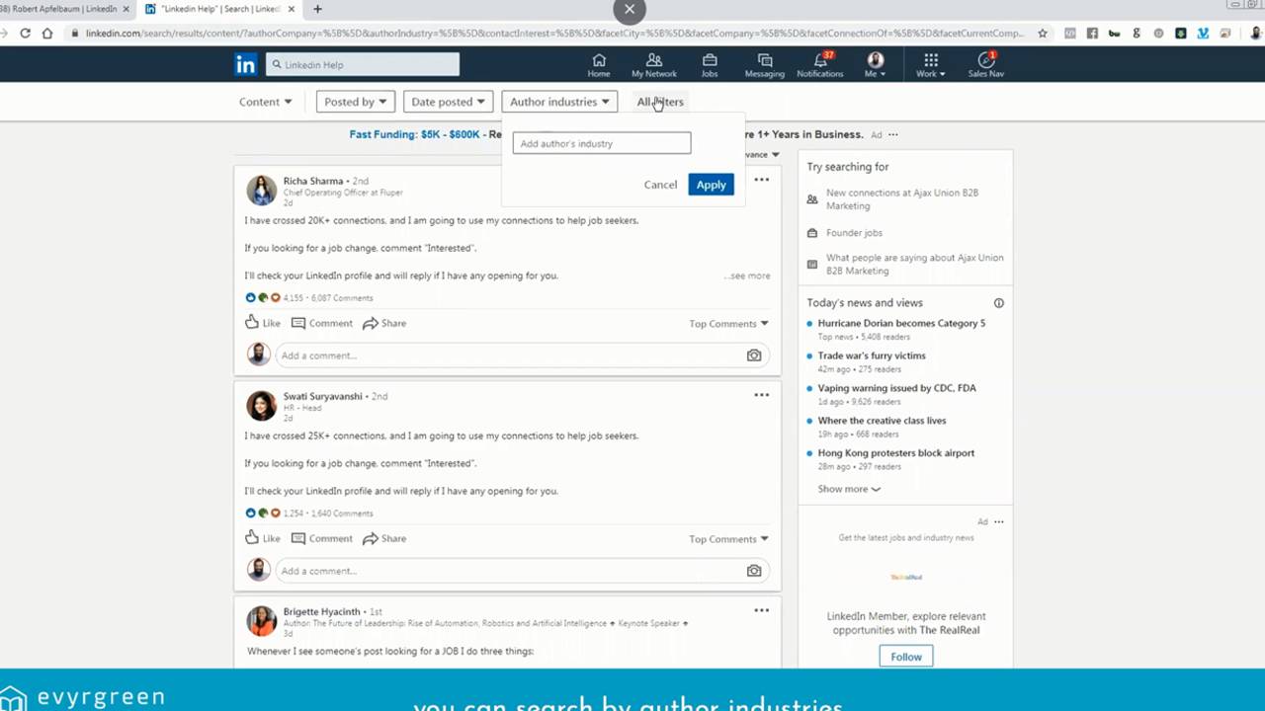The width and height of the screenshot is (1265, 711).
Task: Open My Network in the top navigation
Action: coord(654,65)
